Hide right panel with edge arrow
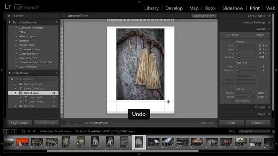The height and width of the screenshot is (156, 278). [276, 70]
